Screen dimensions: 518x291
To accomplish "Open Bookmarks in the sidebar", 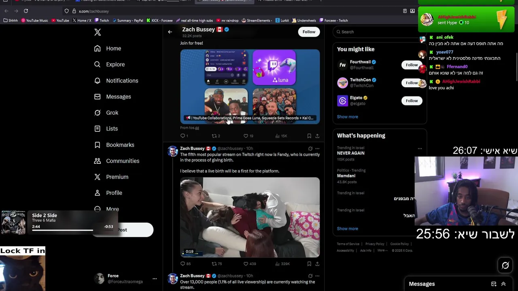I will click(x=114, y=145).
